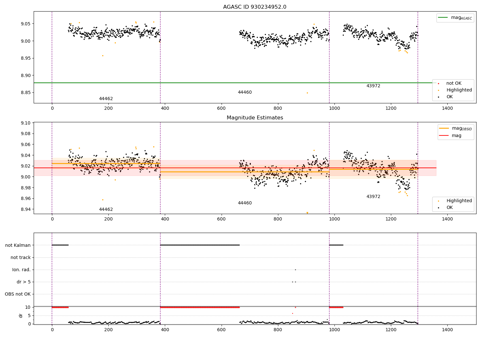This screenshot has height=337, width=481.
Task: Click orange outlier point near 8.85 in top plot
Action: click(x=307, y=93)
